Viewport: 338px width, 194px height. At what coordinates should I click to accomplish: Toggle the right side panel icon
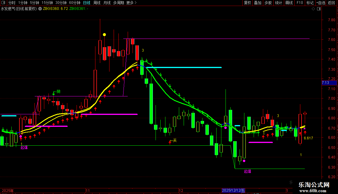[319, 9]
